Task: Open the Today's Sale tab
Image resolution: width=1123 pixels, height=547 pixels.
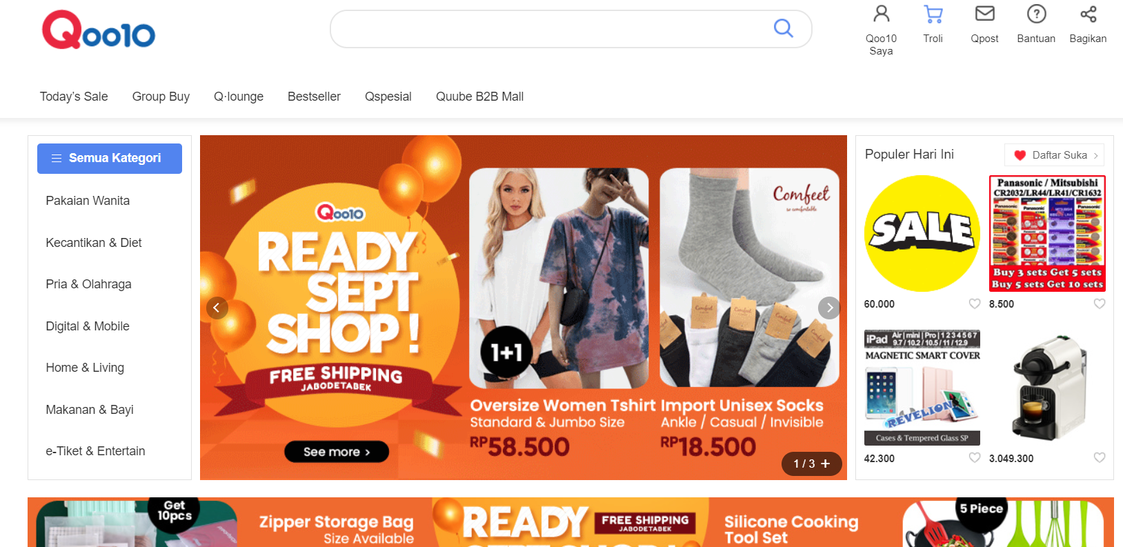Action: (x=74, y=97)
